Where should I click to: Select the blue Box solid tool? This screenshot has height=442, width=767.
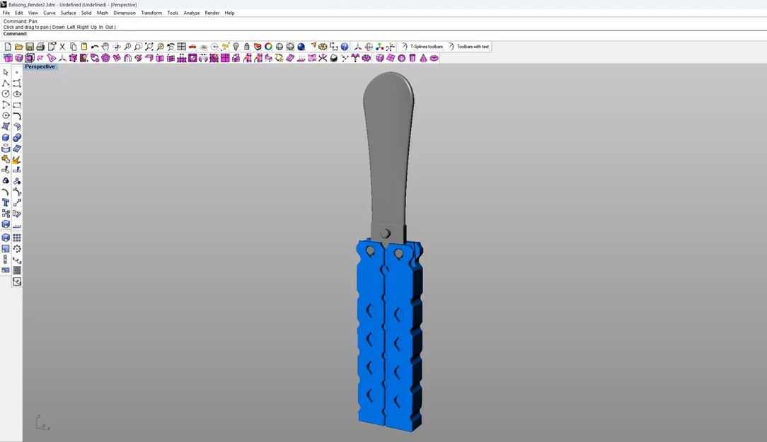point(6,137)
